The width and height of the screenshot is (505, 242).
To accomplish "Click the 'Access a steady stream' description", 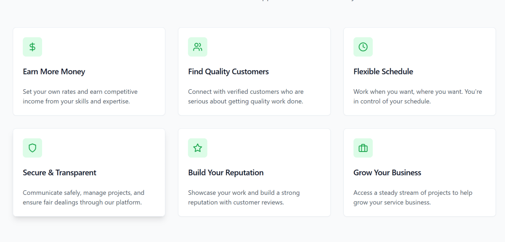I will click(x=413, y=197).
